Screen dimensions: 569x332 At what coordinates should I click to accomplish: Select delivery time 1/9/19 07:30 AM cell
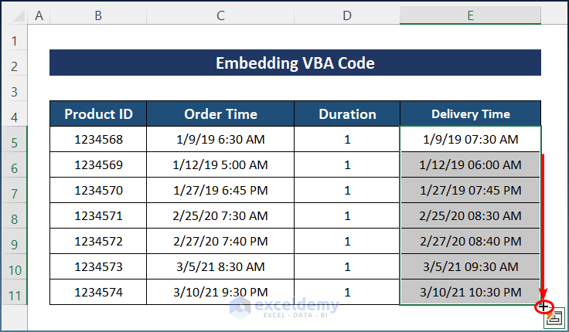tap(470, 140)
